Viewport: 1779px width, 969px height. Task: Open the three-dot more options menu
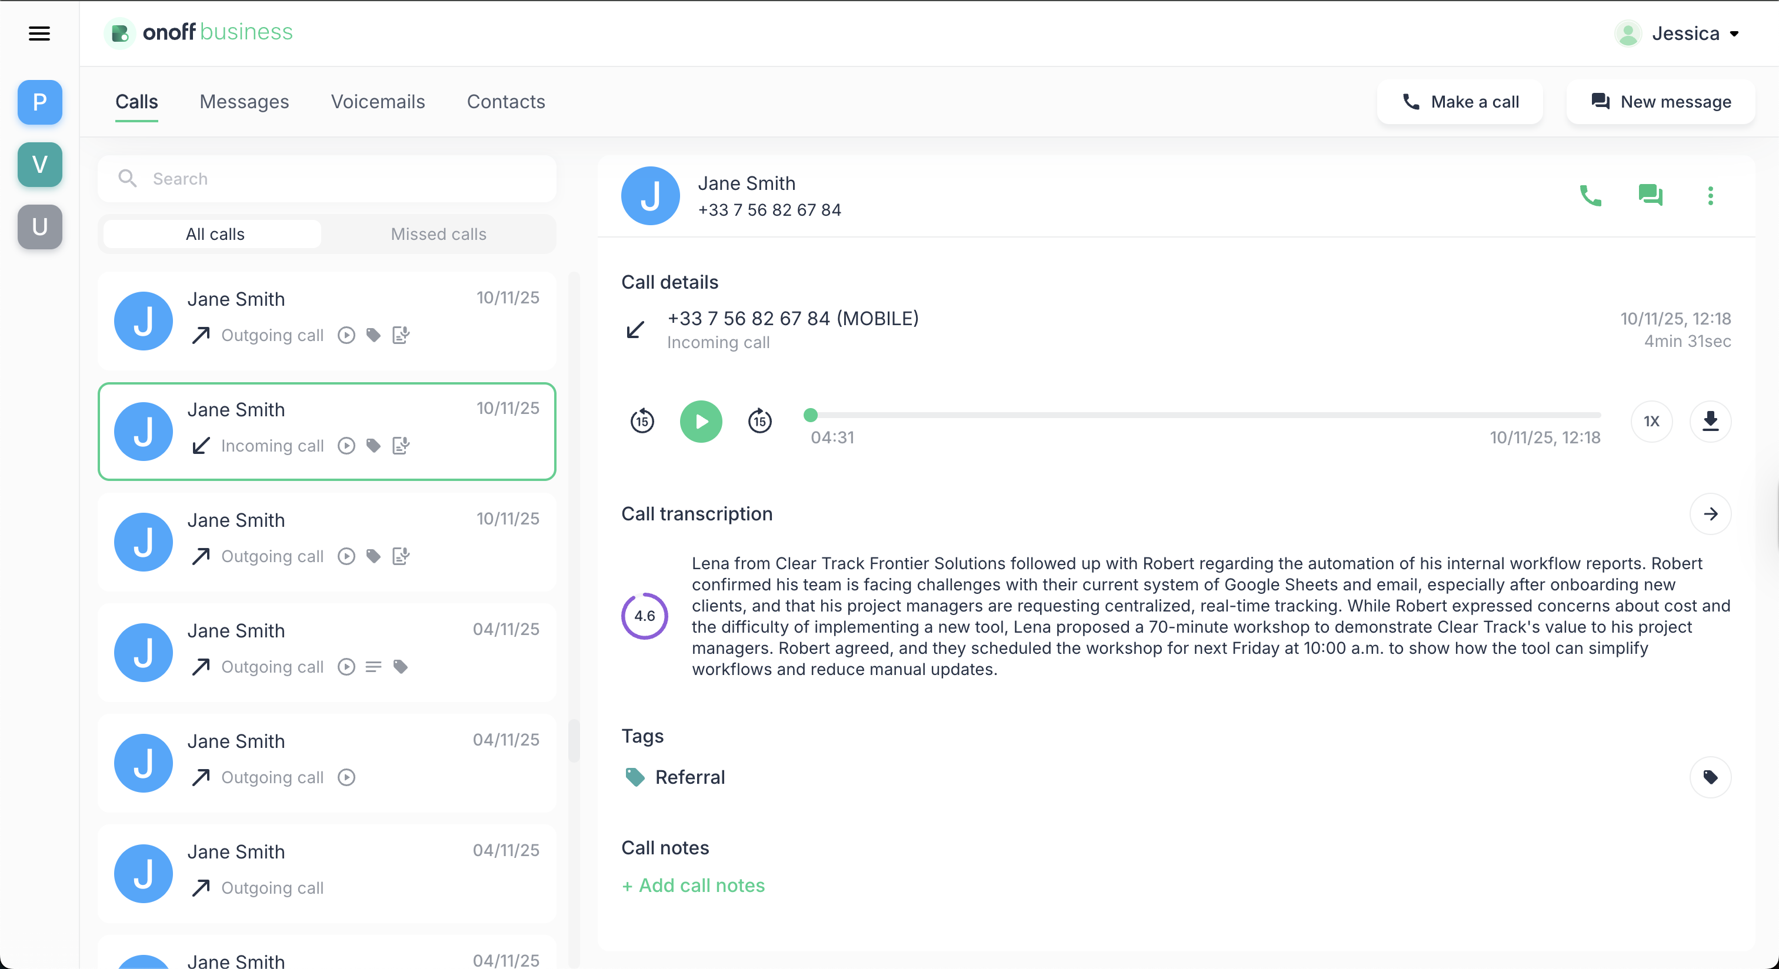(1711, 196)
